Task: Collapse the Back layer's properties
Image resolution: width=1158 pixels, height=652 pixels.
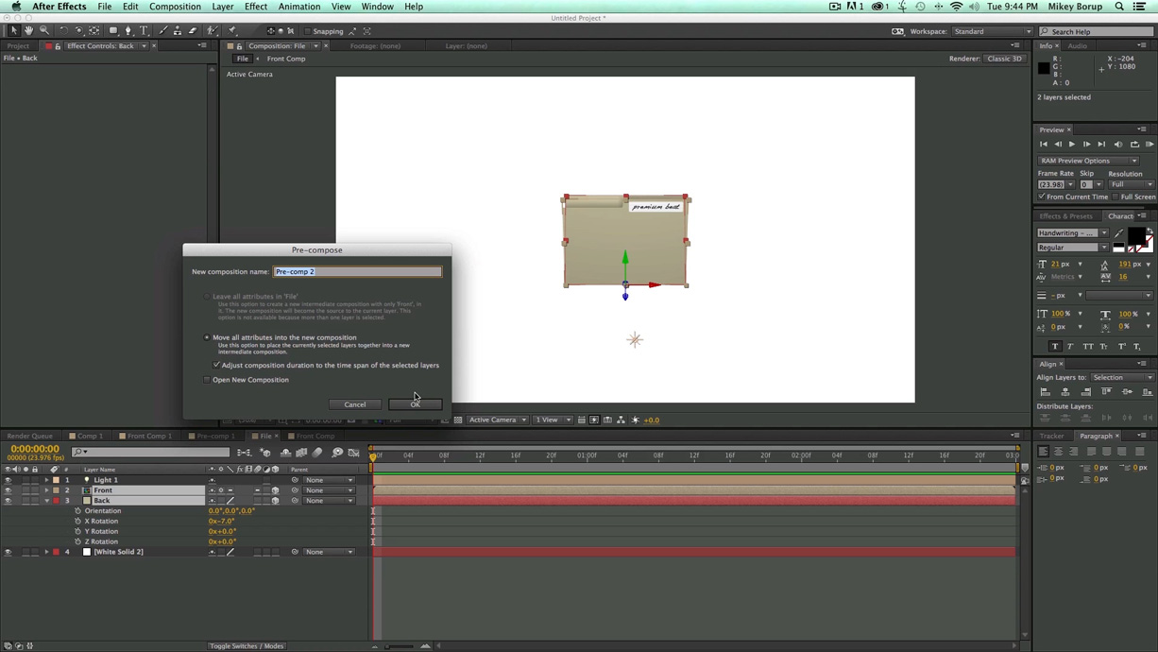Action: coord(46,500)
